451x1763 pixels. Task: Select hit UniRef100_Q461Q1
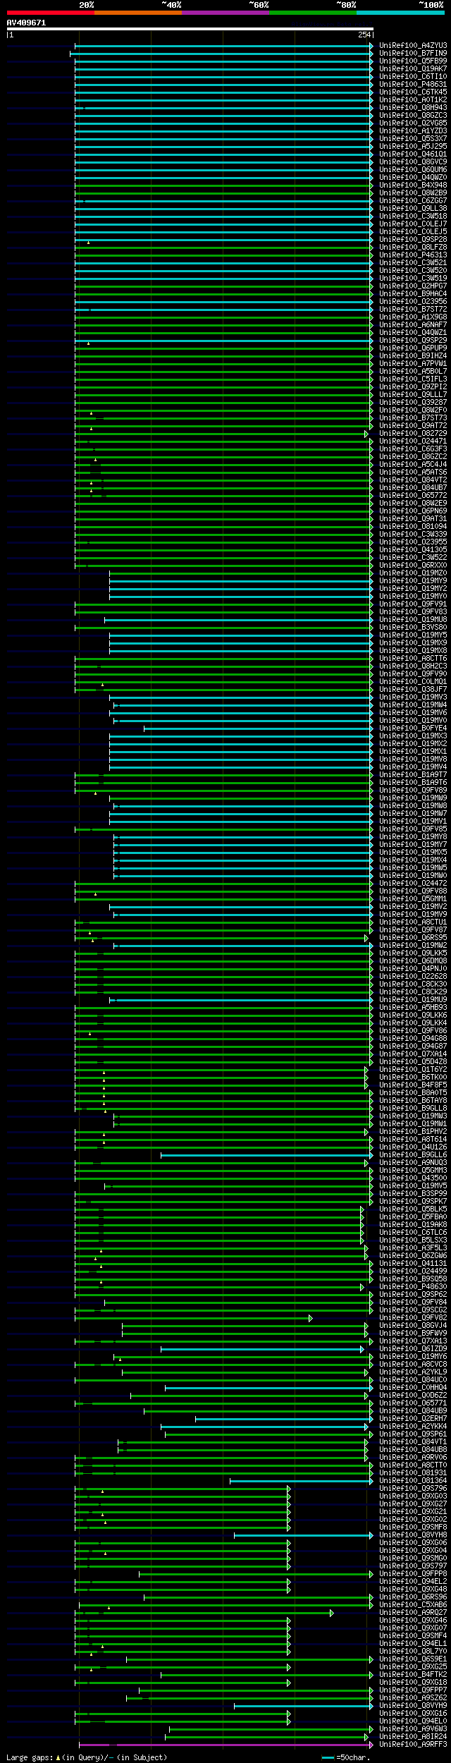pyautogui.click(x=413, y=154)
